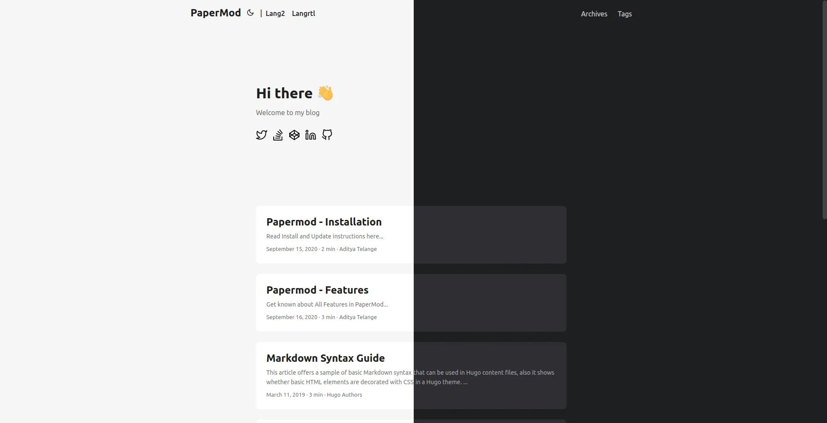Read the Markdown Syntax Guide article
Screen dimensions: 827x423
(x=325, y=358)
